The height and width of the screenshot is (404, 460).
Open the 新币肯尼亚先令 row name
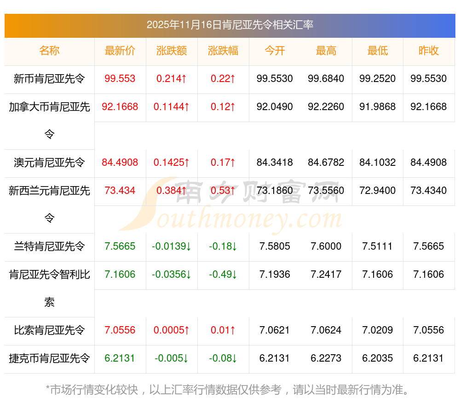point(49,79)
